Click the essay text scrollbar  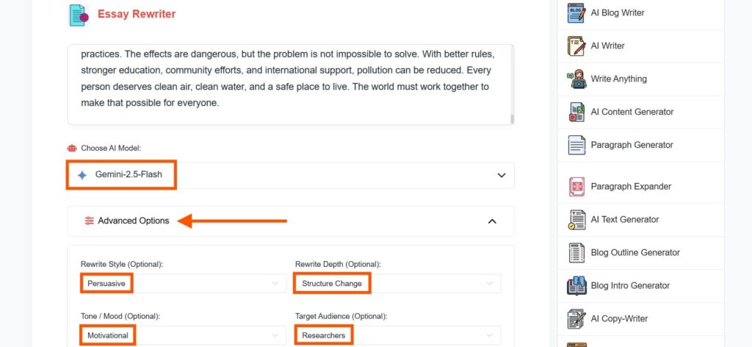512,119
